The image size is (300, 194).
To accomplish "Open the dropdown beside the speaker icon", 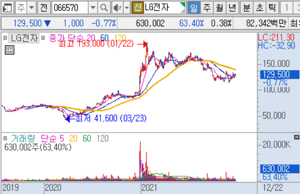I will pyautogui.click(x=126, y=8).
